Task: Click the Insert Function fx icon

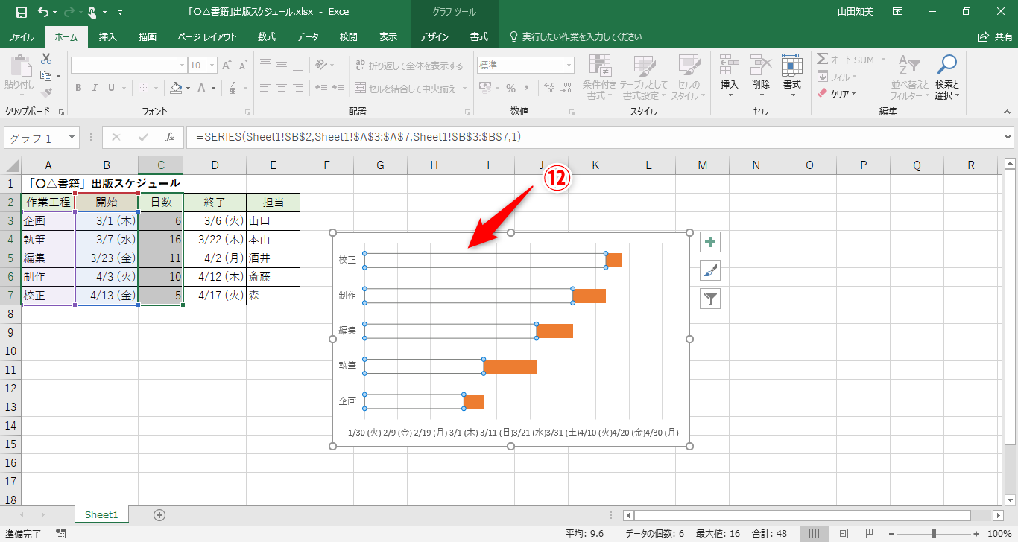Action: [x=169, y=137]
